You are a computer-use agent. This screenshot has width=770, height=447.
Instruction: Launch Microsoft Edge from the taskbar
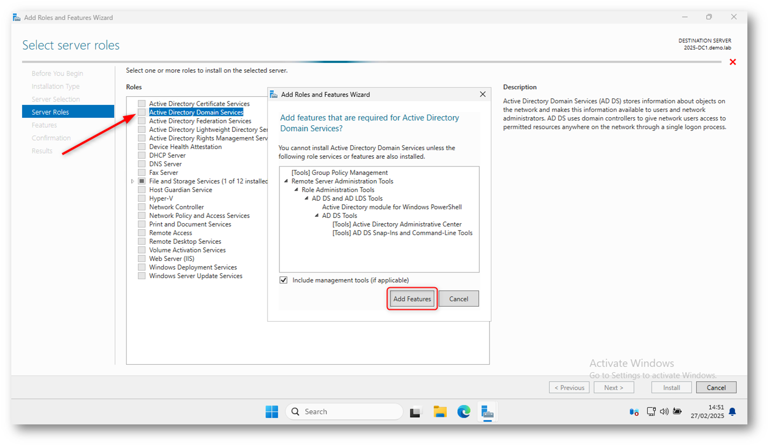pyautogui.click(x=464, y=411)
